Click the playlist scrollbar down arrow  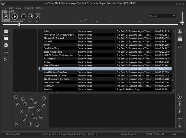tap(174, 91)
